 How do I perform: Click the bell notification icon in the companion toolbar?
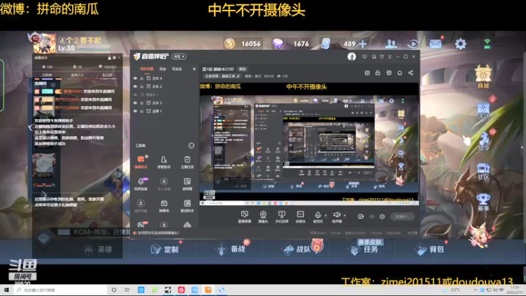coord(400,73)
